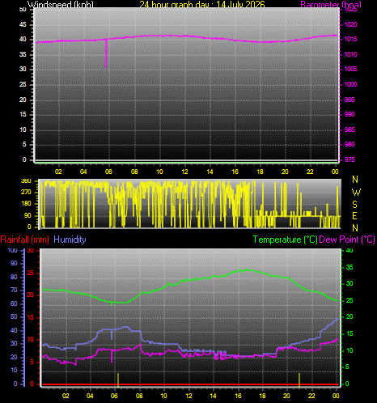The width and height of the screenshot is (377, 403).
Task: Select the "Barometer (hpa)" axis title
Action: tap(331, 4)
